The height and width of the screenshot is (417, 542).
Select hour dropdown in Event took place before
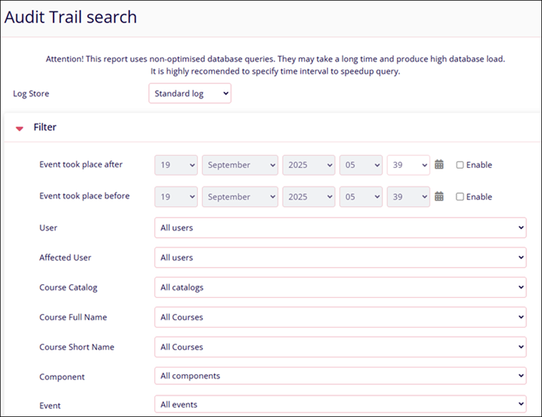[361, 196]
